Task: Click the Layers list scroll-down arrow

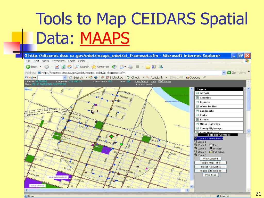Action: coord(249,131)
